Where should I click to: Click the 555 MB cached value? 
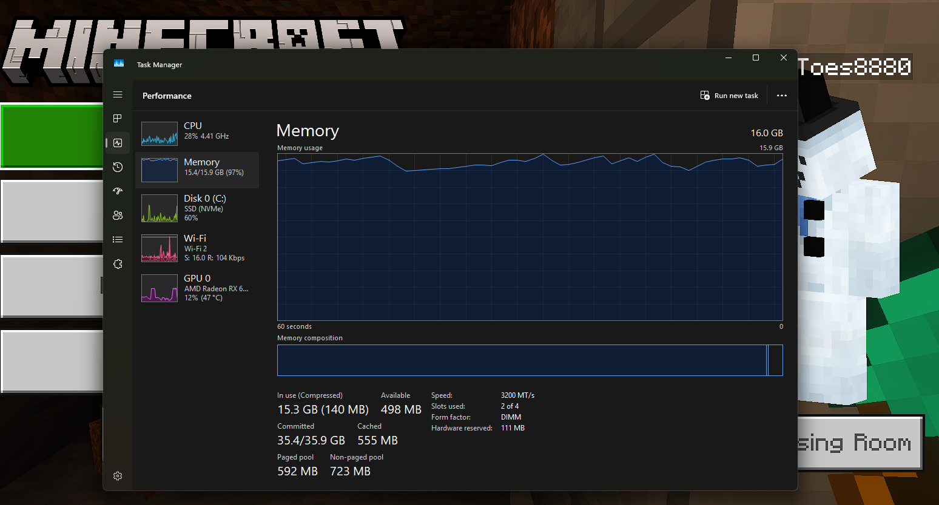(x=377, y=441)
